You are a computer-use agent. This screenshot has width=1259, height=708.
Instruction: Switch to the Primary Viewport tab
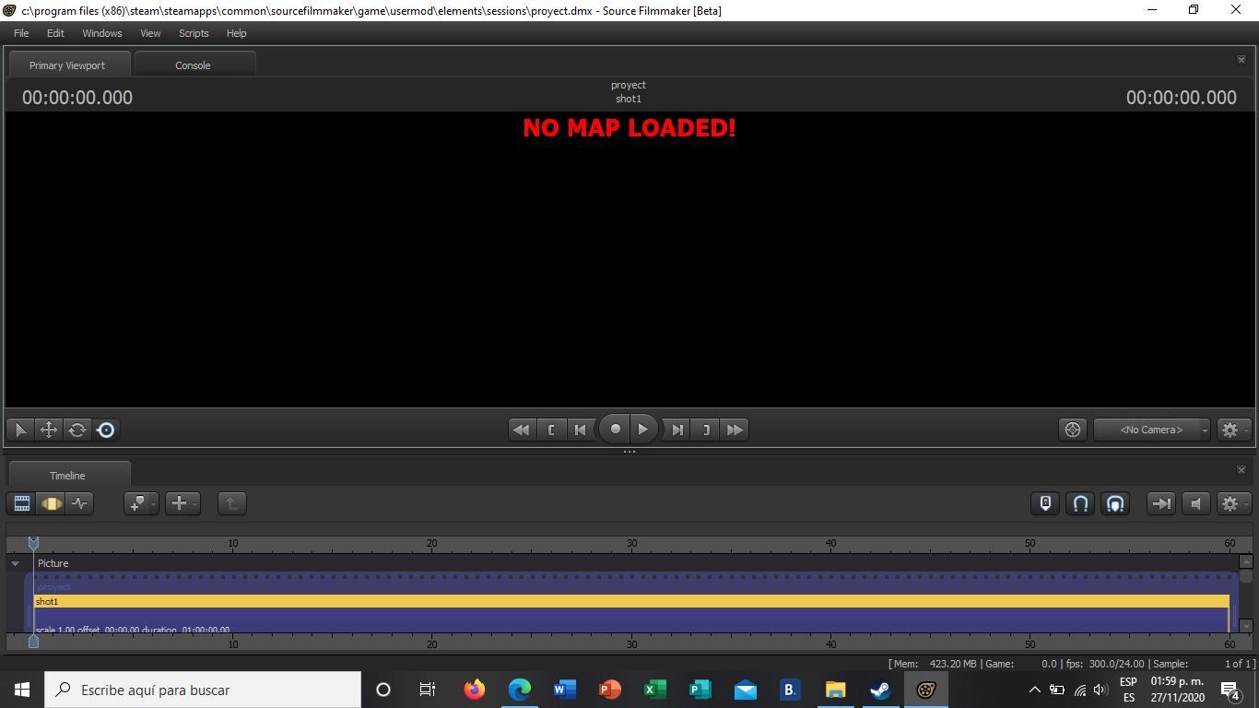pyautogui.click(x=67, y=65)
